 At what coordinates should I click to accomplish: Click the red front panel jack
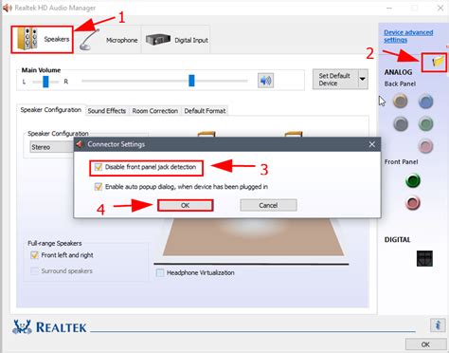(x=413, y=203)
